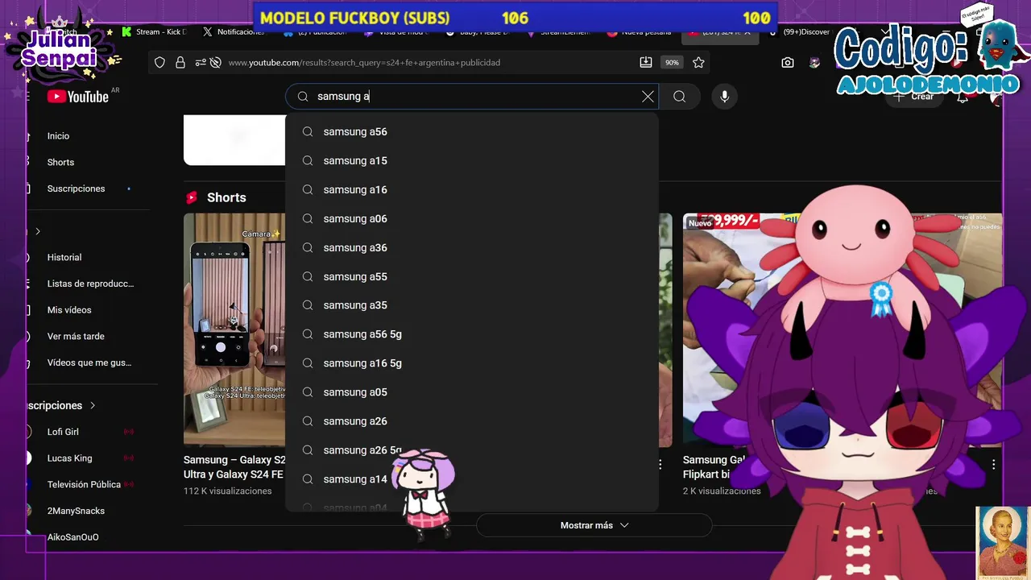
Task: Select suggestion samsung a26
Action: (472, 421)
